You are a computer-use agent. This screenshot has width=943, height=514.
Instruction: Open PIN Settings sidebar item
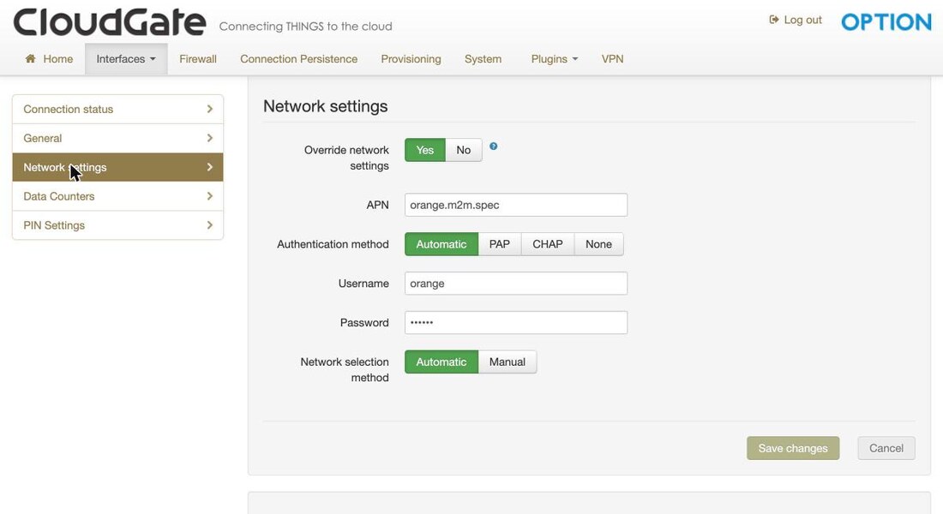(x=118, y=224)
